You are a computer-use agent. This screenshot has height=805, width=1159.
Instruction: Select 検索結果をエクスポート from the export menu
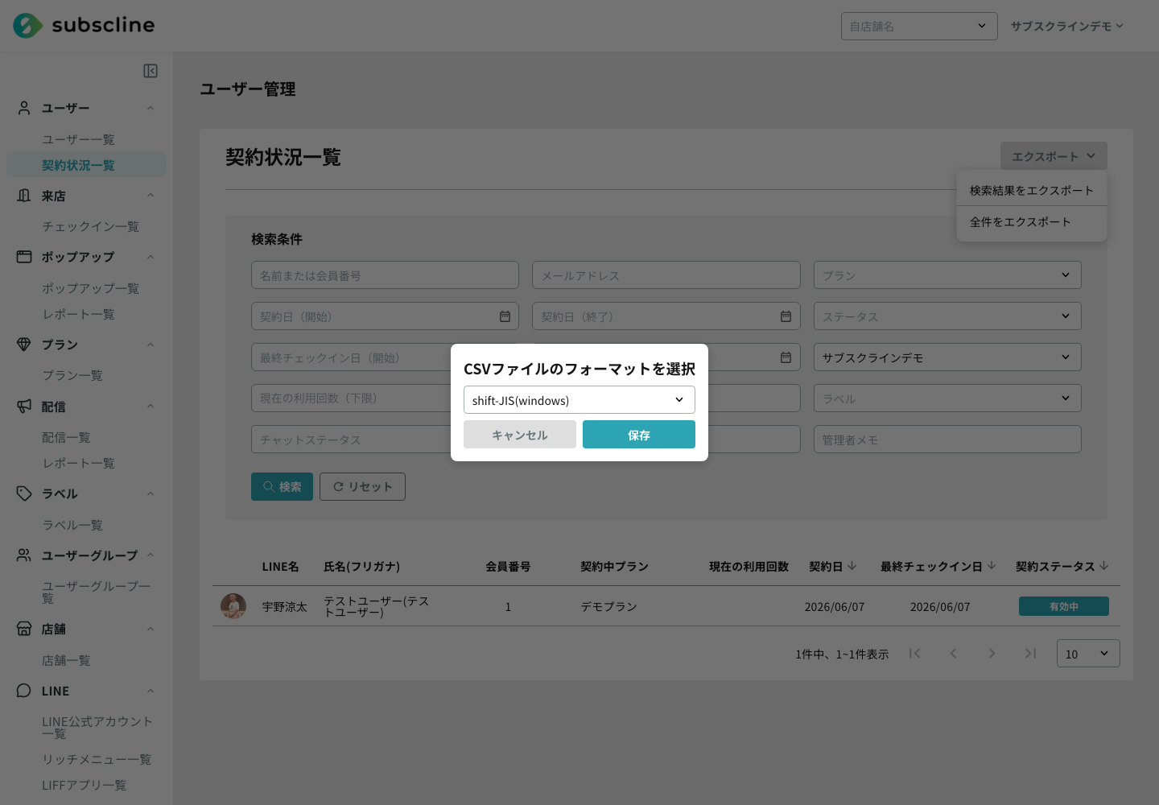[1032, 190]
